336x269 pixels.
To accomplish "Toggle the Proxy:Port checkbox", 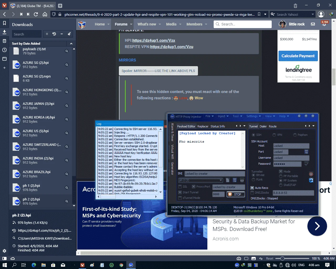I will coord(193,187).
